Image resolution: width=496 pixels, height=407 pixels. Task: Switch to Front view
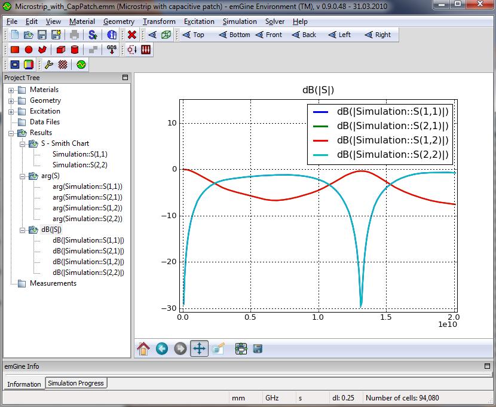[268, 35]
